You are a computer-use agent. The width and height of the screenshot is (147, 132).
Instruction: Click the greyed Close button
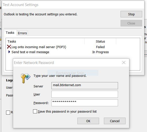(x=131, y=23)
